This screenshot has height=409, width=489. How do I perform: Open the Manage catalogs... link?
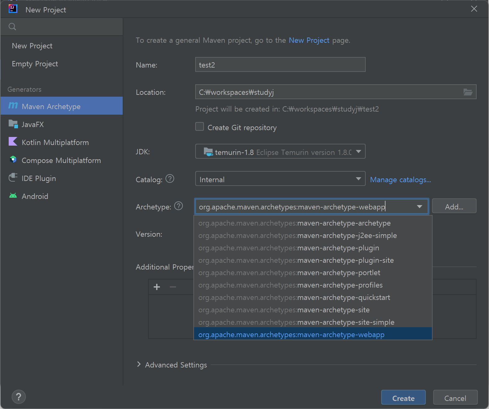tap(400, 179)
